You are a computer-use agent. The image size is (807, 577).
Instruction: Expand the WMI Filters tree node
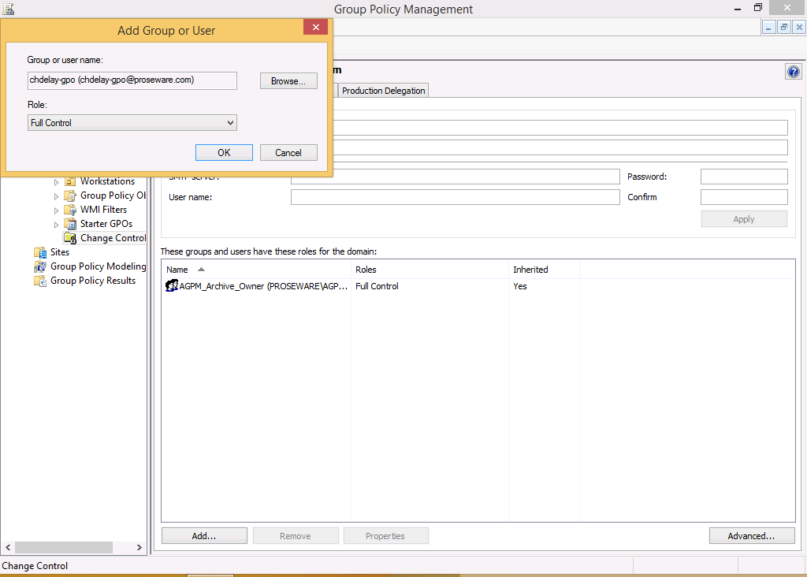pyautogui.click(x=57, y=210)
